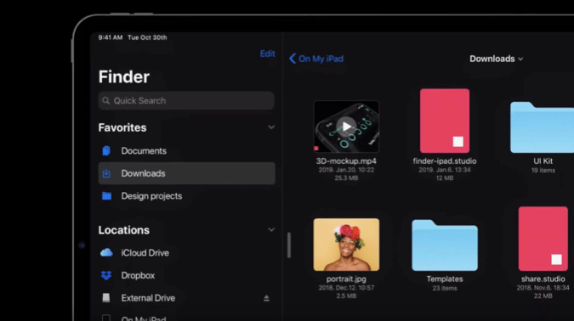Select Documents in Favorites
This screenshot has height=321, width=574.
[187, 150]
